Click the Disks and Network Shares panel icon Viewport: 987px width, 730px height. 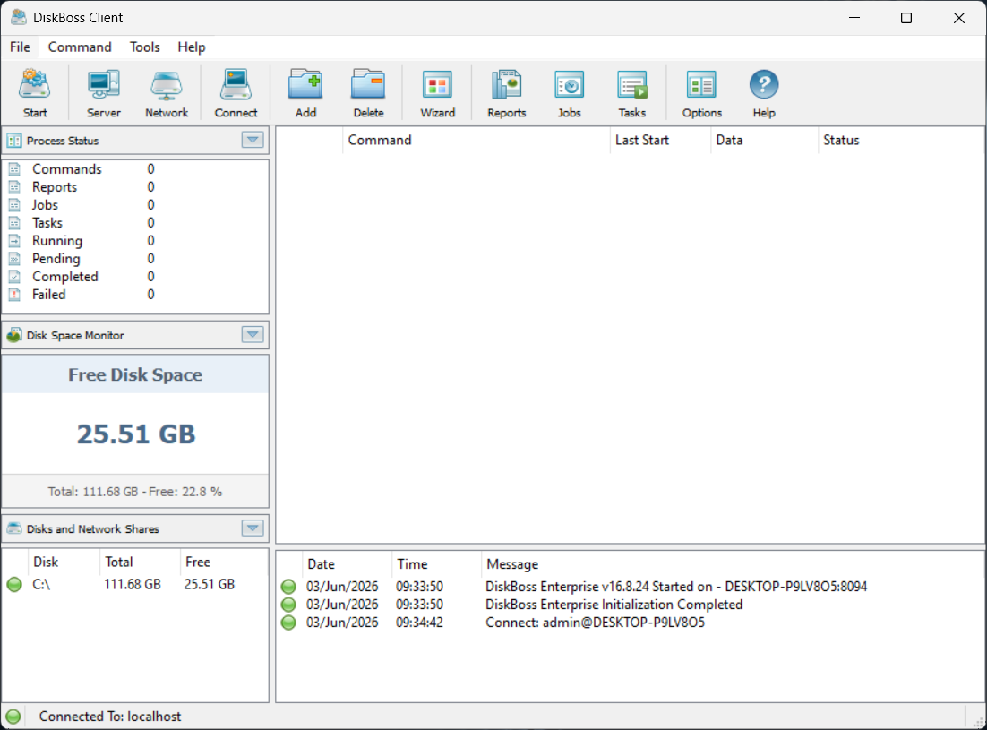(14, 528)
